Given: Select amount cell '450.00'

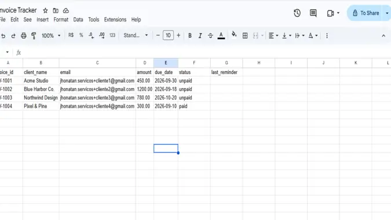Looking at the screenshot, I should click(145, 80).
